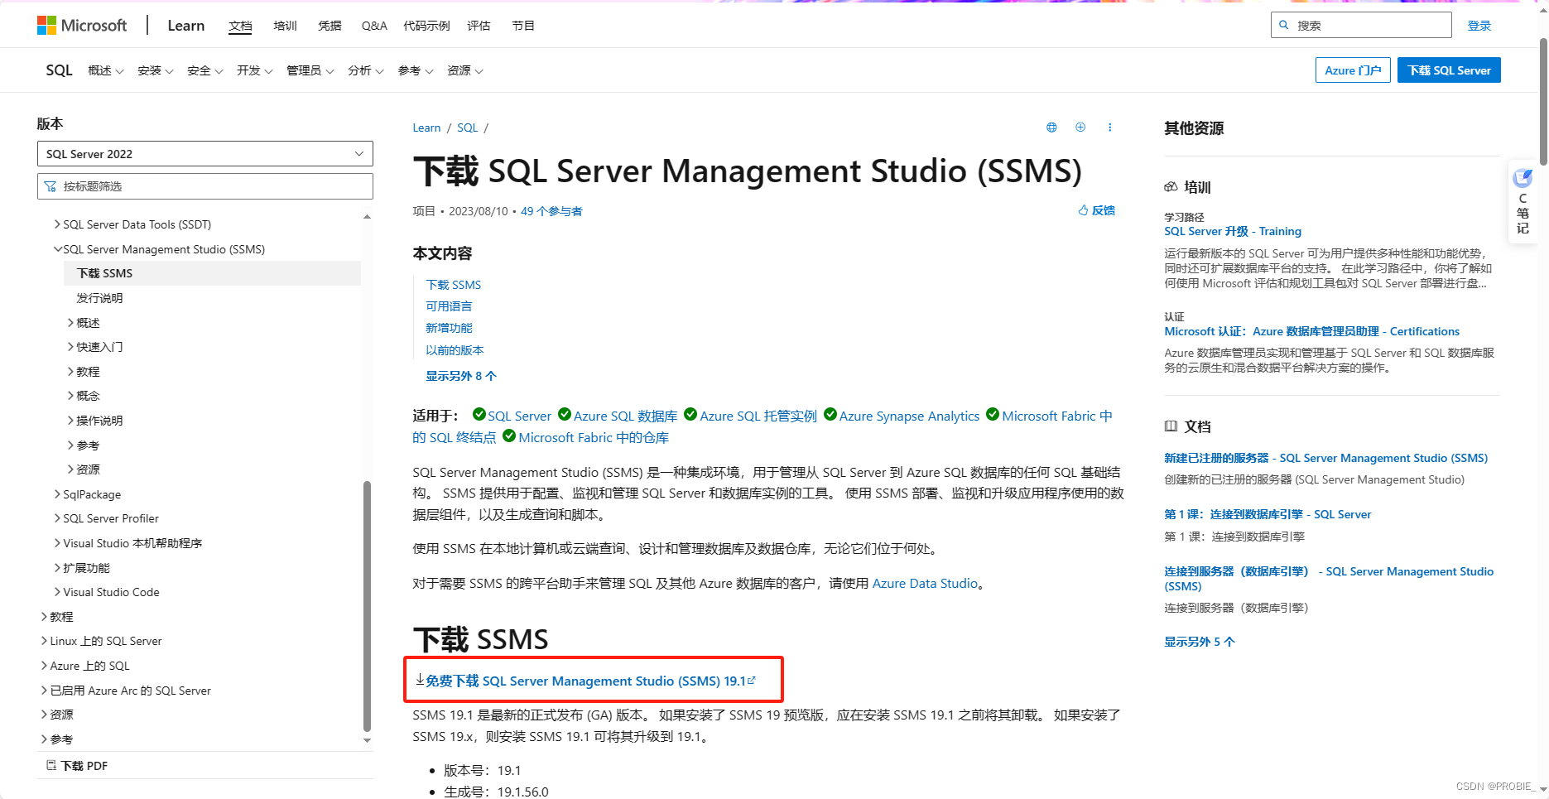Click the sidebar tree scroll-down arrow

point(368,740)
